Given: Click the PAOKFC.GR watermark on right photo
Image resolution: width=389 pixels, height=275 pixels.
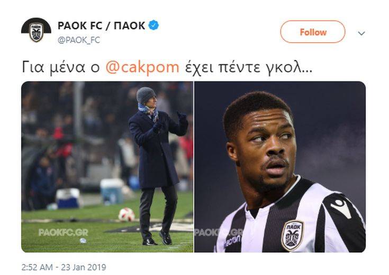Looking at the screenshot, I should tap(218, 232).
